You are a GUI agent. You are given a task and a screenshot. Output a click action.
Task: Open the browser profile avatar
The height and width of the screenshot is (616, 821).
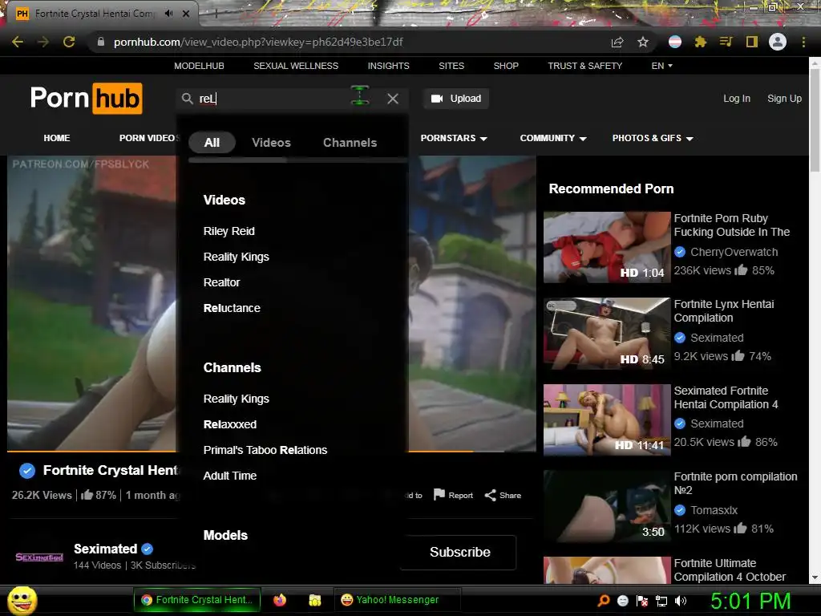(778, 42)
